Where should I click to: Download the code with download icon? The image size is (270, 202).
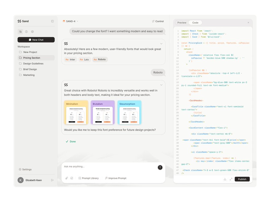225,179
